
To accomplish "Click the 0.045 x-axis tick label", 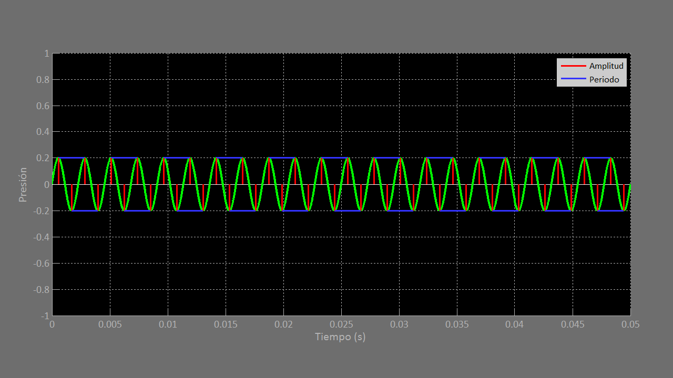I will coord(573,324).
